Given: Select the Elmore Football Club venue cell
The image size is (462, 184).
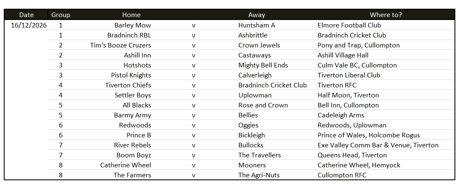Looking at the screenshot, I should pos(349,25).
